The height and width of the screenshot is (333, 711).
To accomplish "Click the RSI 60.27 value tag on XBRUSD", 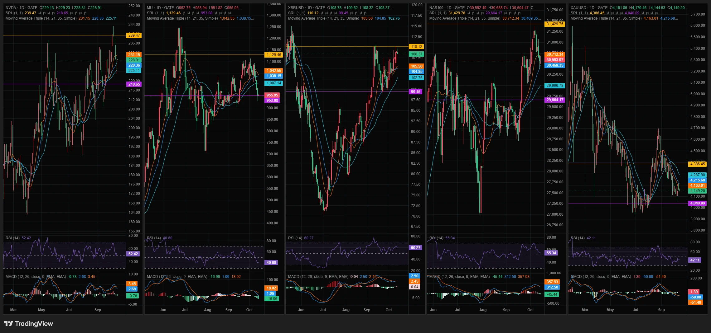I will click(x=415, y=248).
